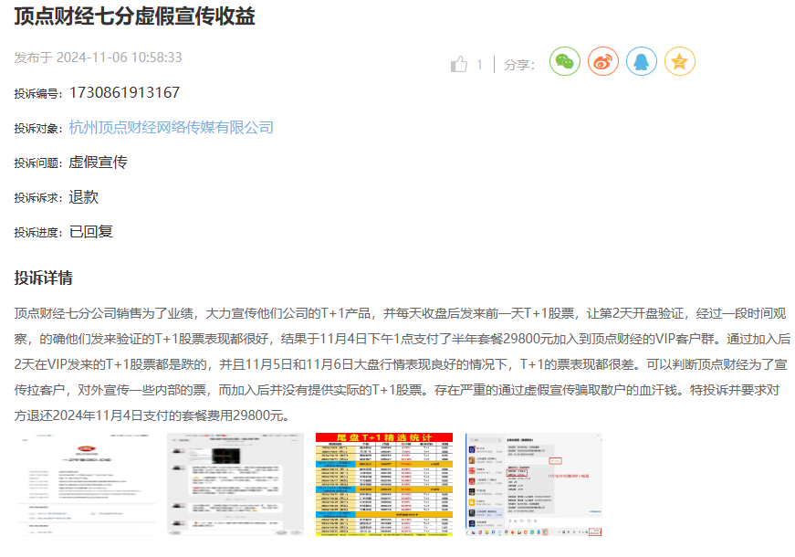Click the 投诉对象 label
Screen dimensions: 795x557
coord(38,129)
